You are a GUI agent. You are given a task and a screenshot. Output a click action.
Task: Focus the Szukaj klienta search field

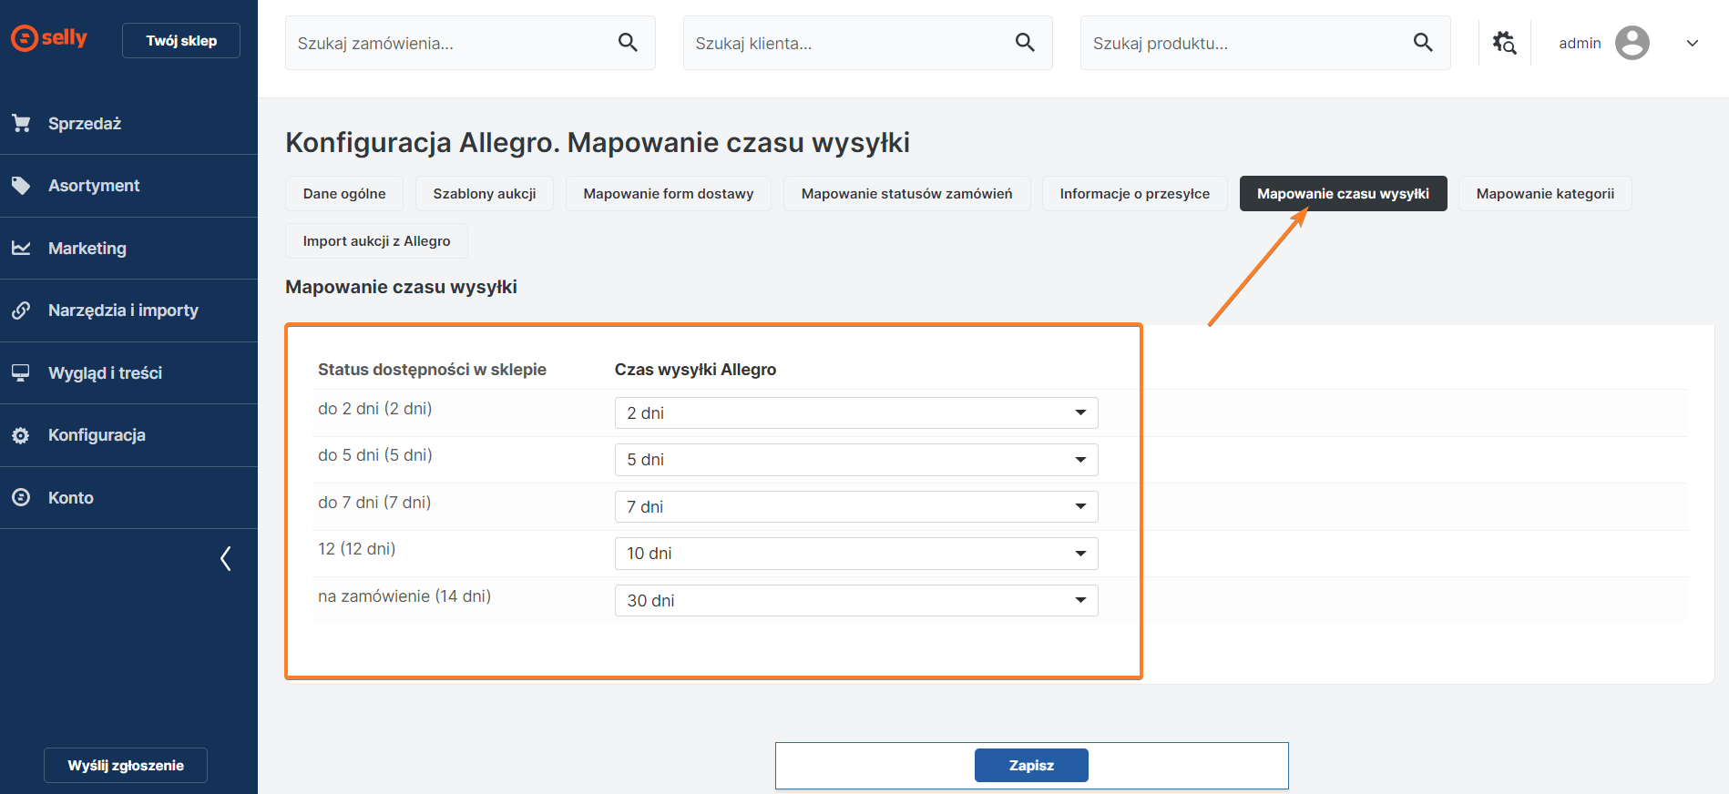[847, 43]
